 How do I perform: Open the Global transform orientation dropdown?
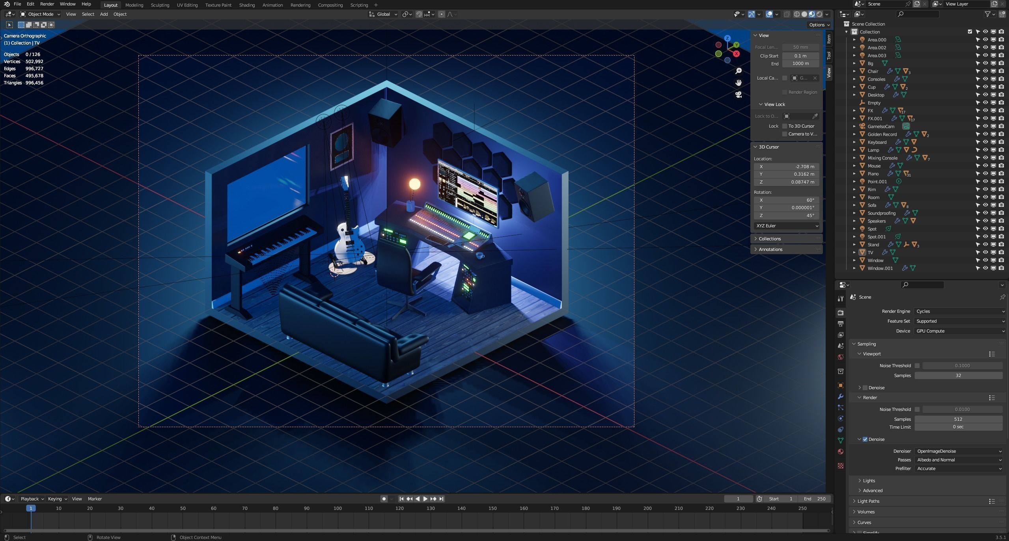(383, 14)
